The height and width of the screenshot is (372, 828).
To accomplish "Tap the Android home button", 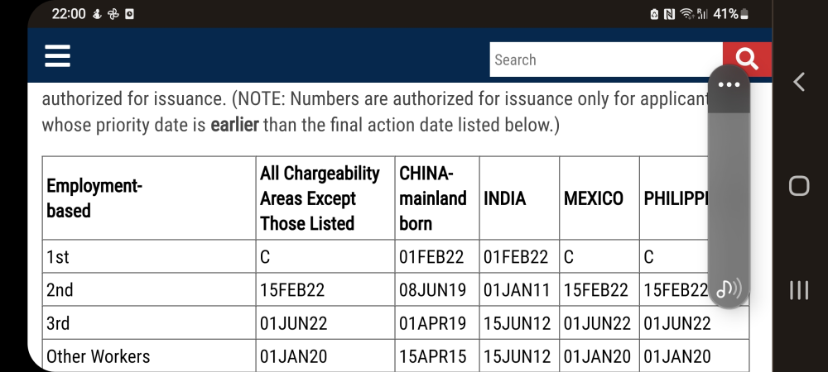I will tap(799, 186).
